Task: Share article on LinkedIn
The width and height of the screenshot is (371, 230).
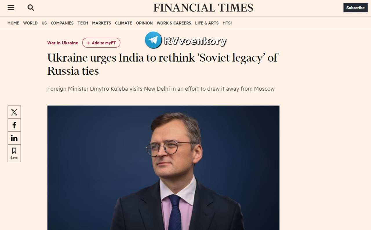Action: click(14, 138)
